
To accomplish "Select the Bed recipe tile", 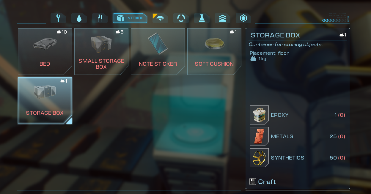I will coord(45,51).
